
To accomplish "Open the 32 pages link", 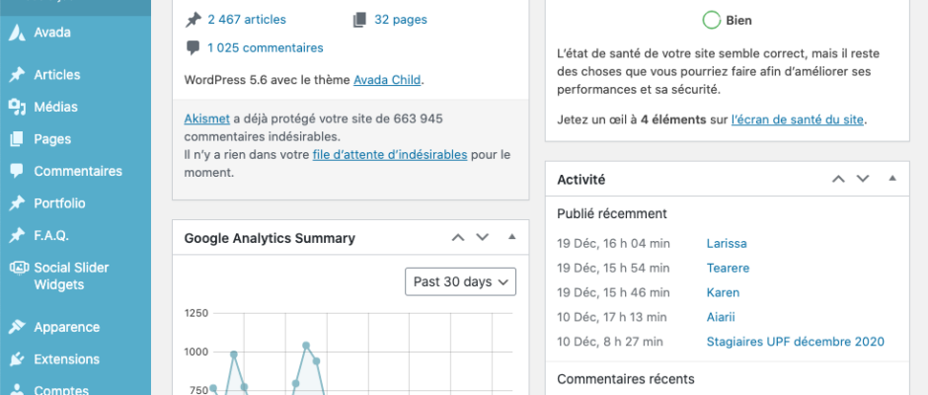I will pyautogui.click(x=401, y=20).
